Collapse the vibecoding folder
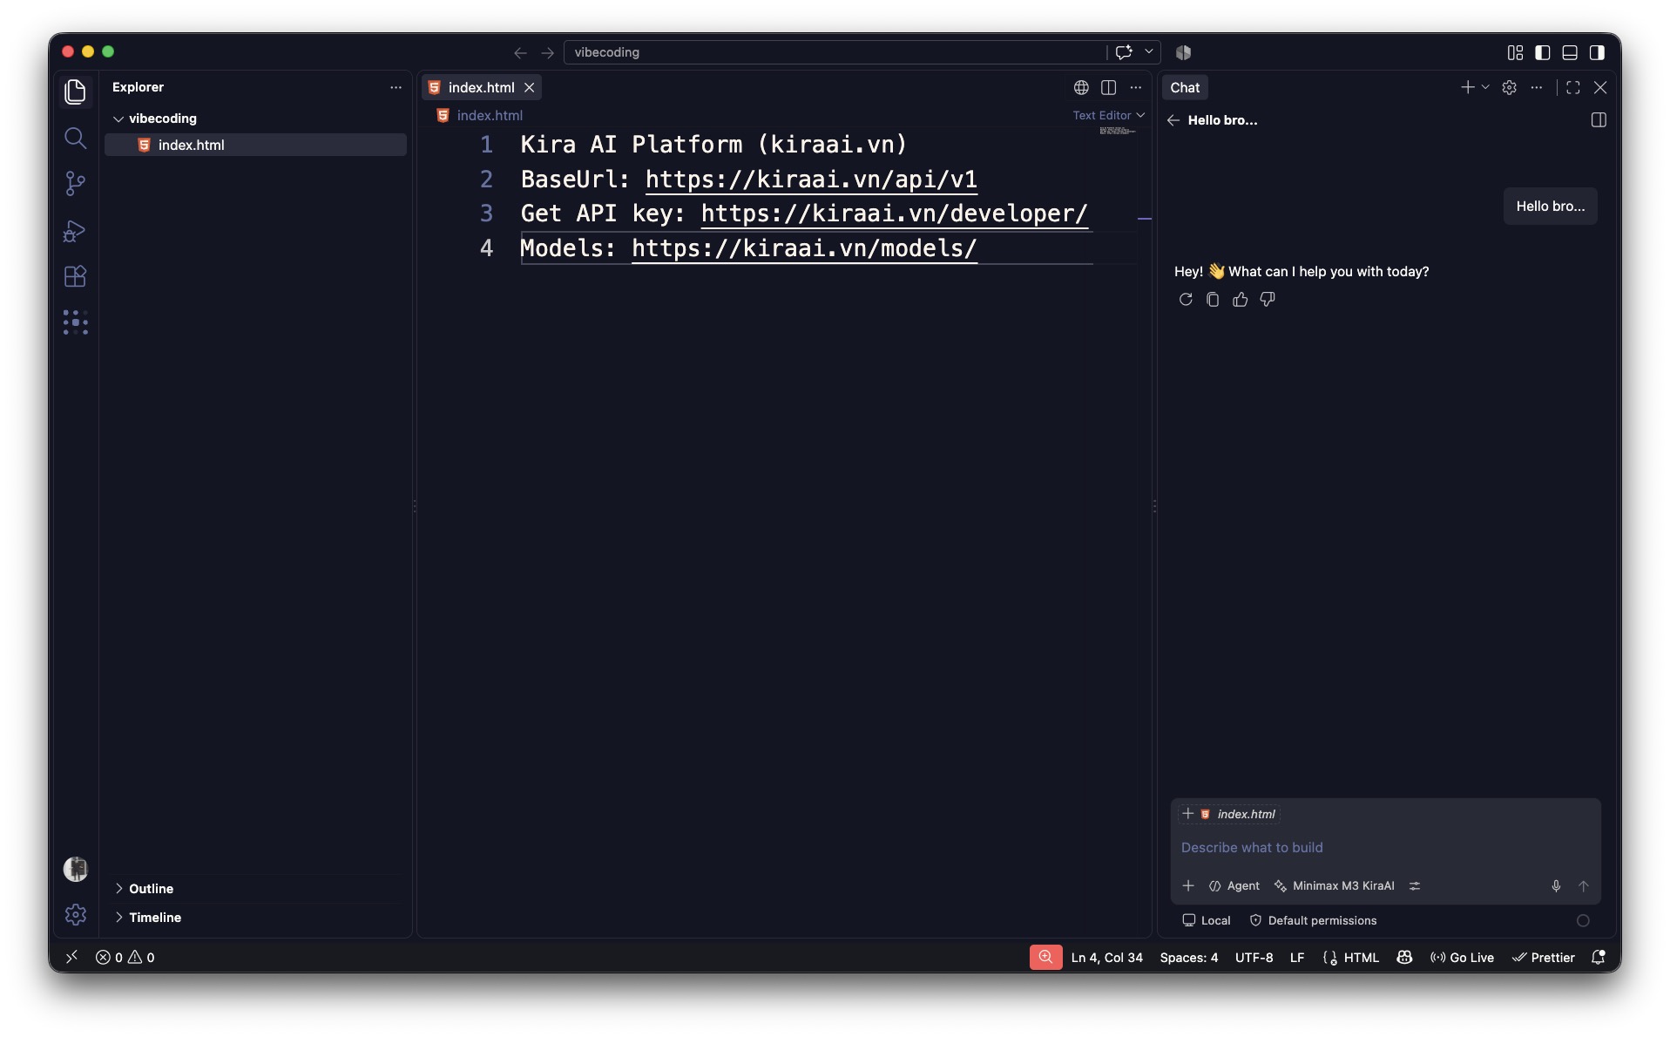The image size is (1670, 1037). point(118,119)
